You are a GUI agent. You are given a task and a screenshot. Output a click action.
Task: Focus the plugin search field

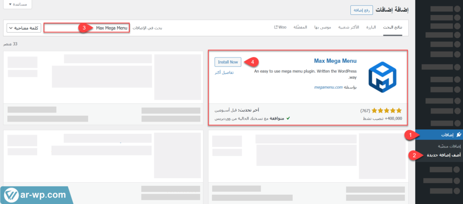coord(86,28)
